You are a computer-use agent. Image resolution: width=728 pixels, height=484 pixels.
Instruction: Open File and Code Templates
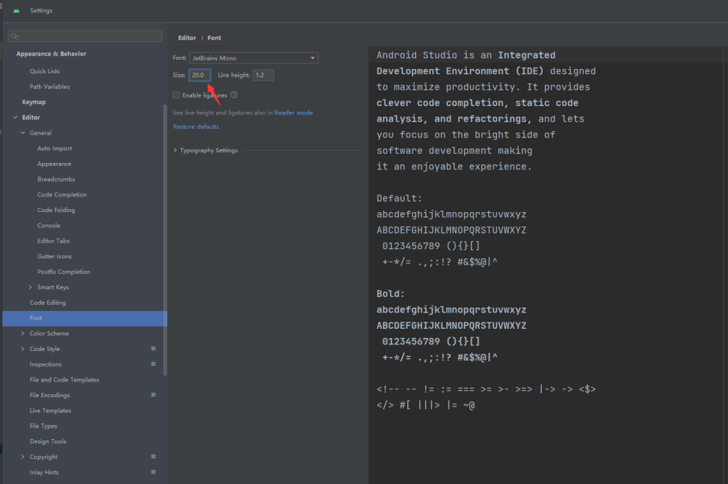(x=65, y=380)
